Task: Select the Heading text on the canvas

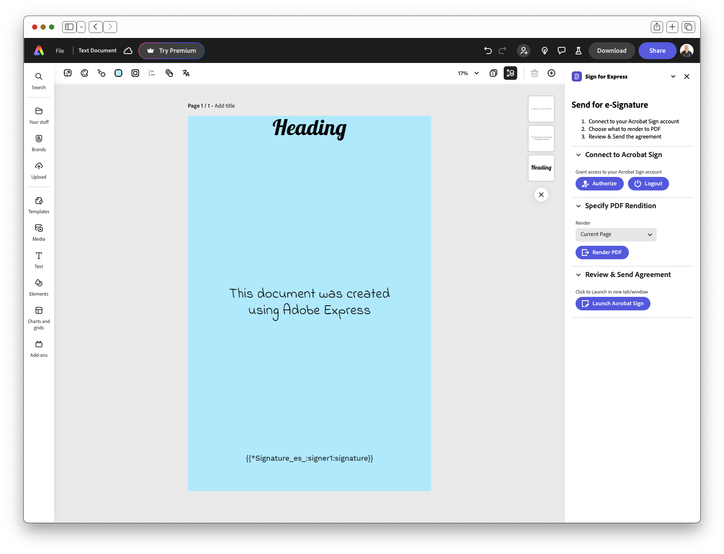Action: coord(310,128)
